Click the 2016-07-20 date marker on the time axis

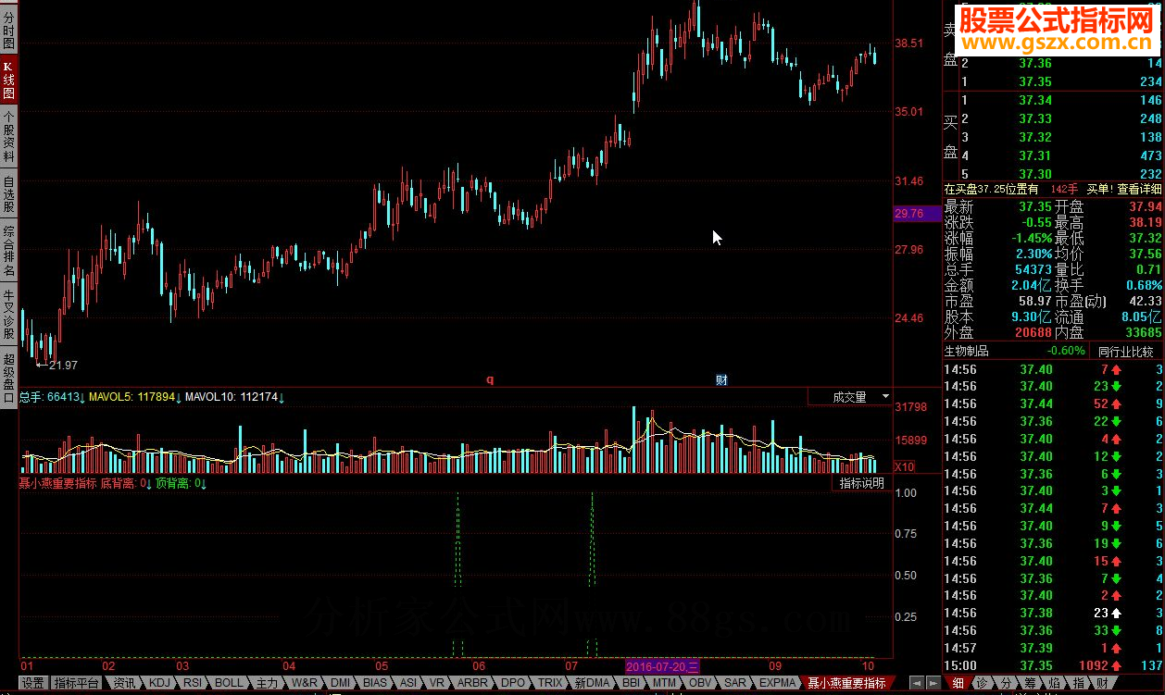663,666
